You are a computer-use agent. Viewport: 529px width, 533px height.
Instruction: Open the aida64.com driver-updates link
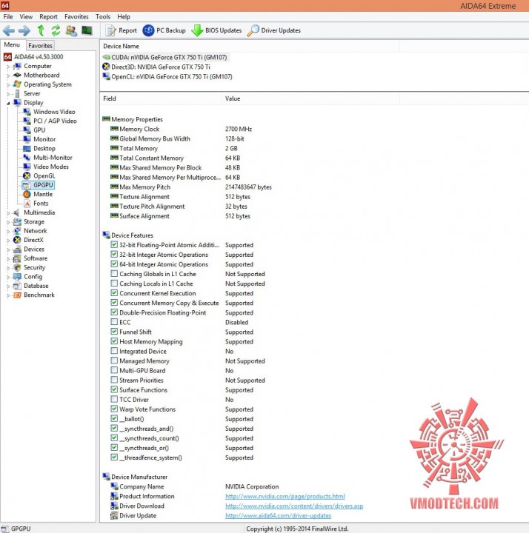[x=279, y=516]
